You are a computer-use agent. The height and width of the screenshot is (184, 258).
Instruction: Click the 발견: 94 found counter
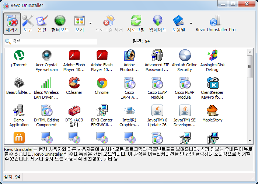[141, 41]
